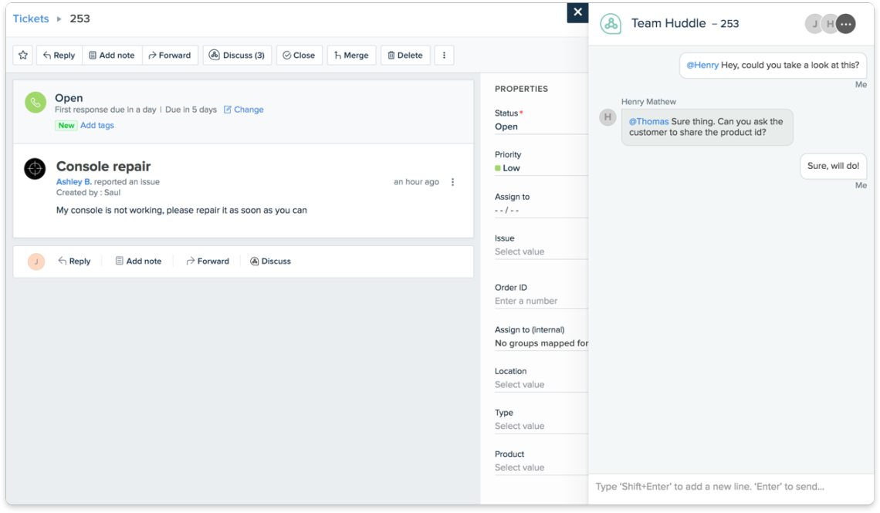Open the Add note tool in the toolbar
880x513 pixels.
(x=112, y=55)
